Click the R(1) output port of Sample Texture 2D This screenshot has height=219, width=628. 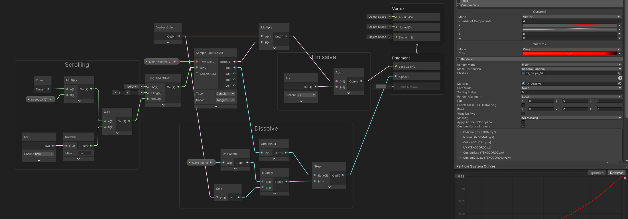[234, 68]
